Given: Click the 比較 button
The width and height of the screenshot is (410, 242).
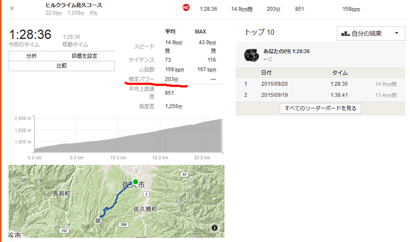Looking at the screenshot, I should coord(61,66).
